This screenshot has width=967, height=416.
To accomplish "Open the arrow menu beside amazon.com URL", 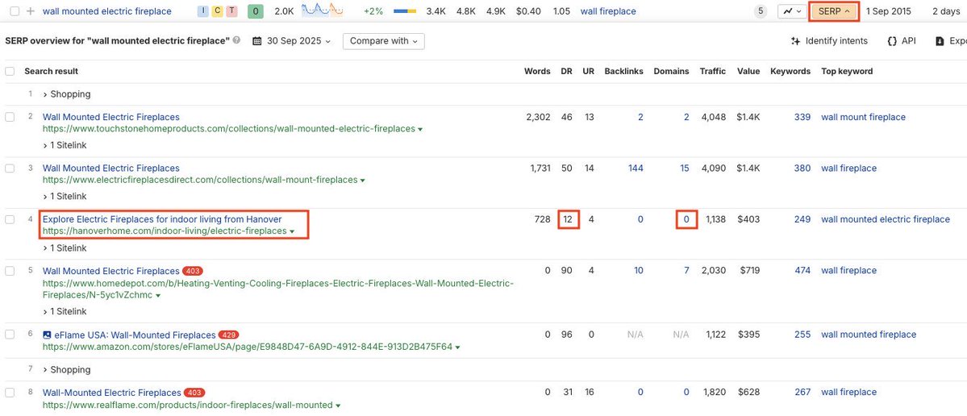I will [x=457, y=347].
